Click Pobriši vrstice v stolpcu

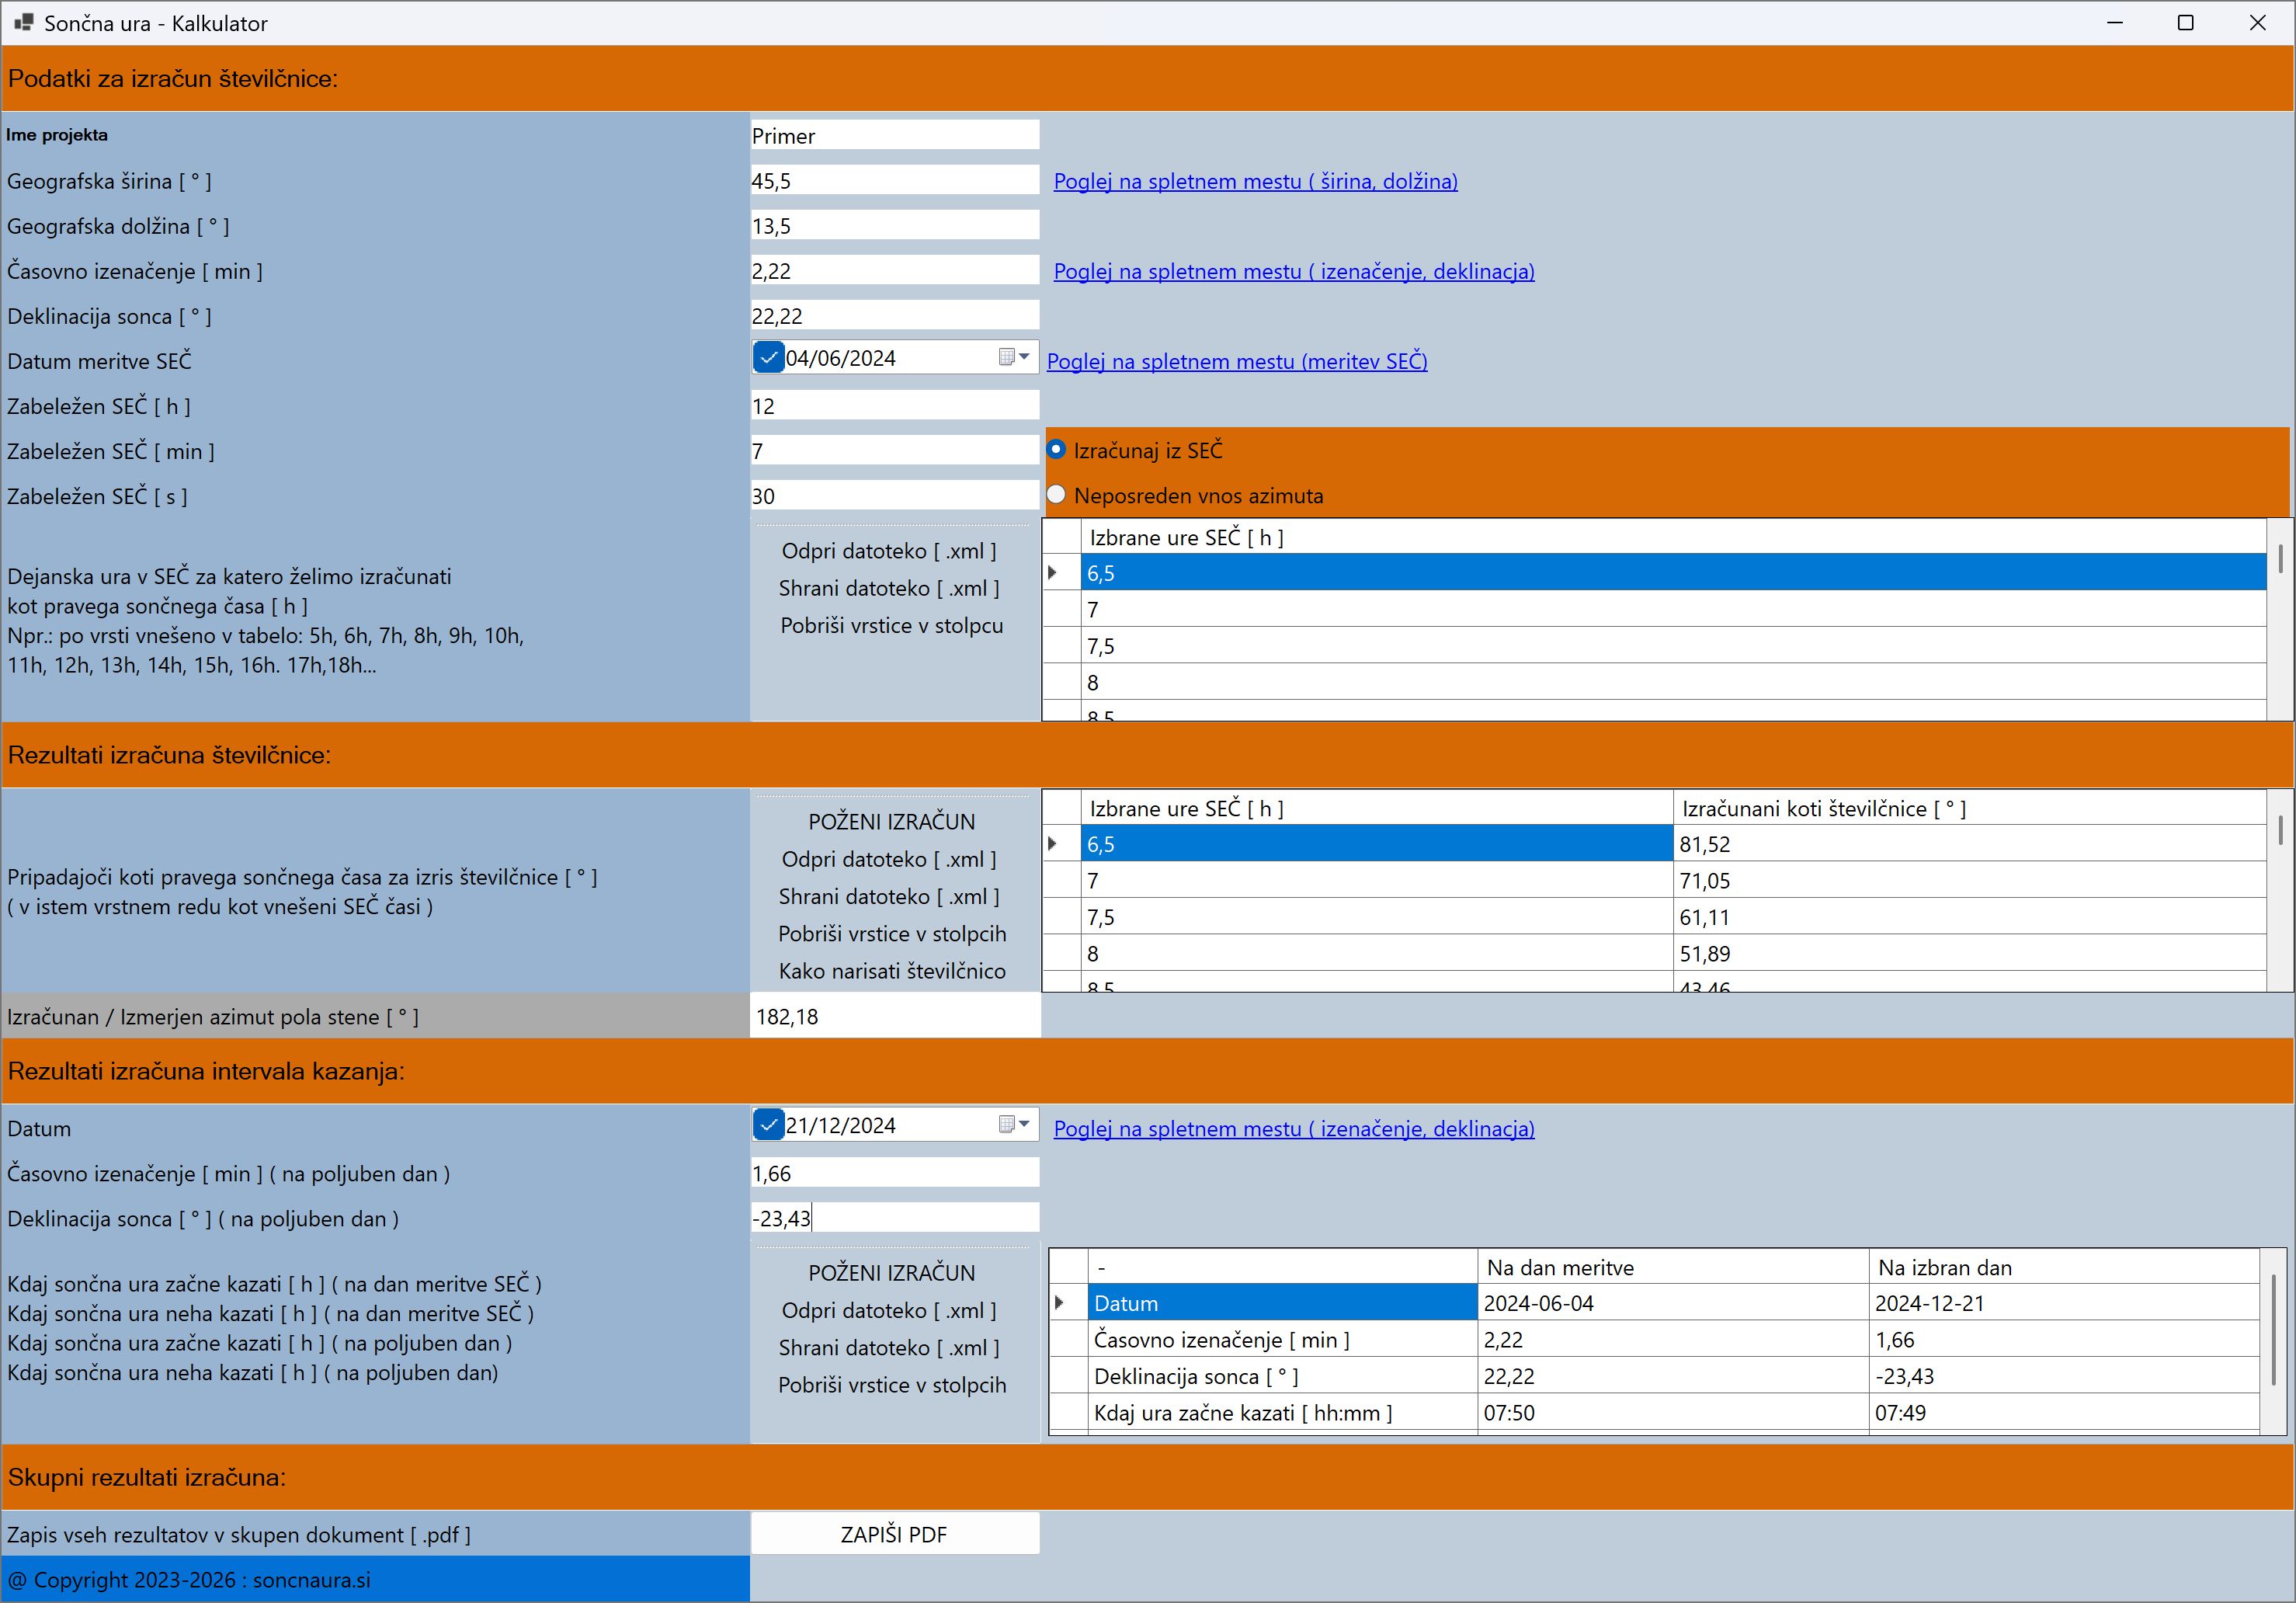point(892,625)
